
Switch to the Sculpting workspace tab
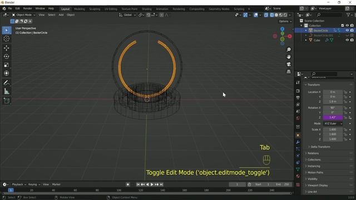tap(95, 9)
